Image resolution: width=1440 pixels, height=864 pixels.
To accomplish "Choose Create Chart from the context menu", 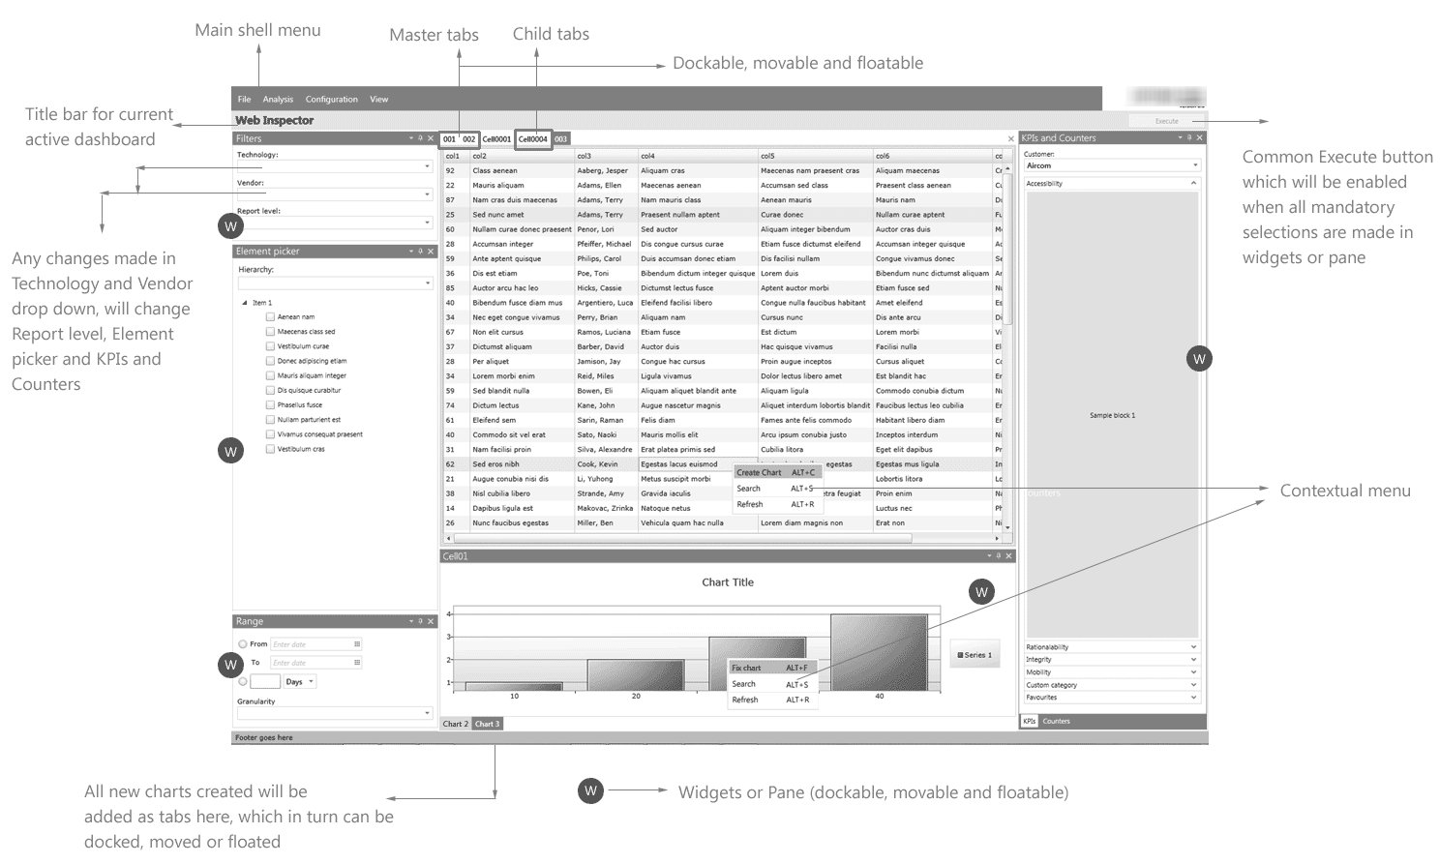I will click(x=759, y=473).
